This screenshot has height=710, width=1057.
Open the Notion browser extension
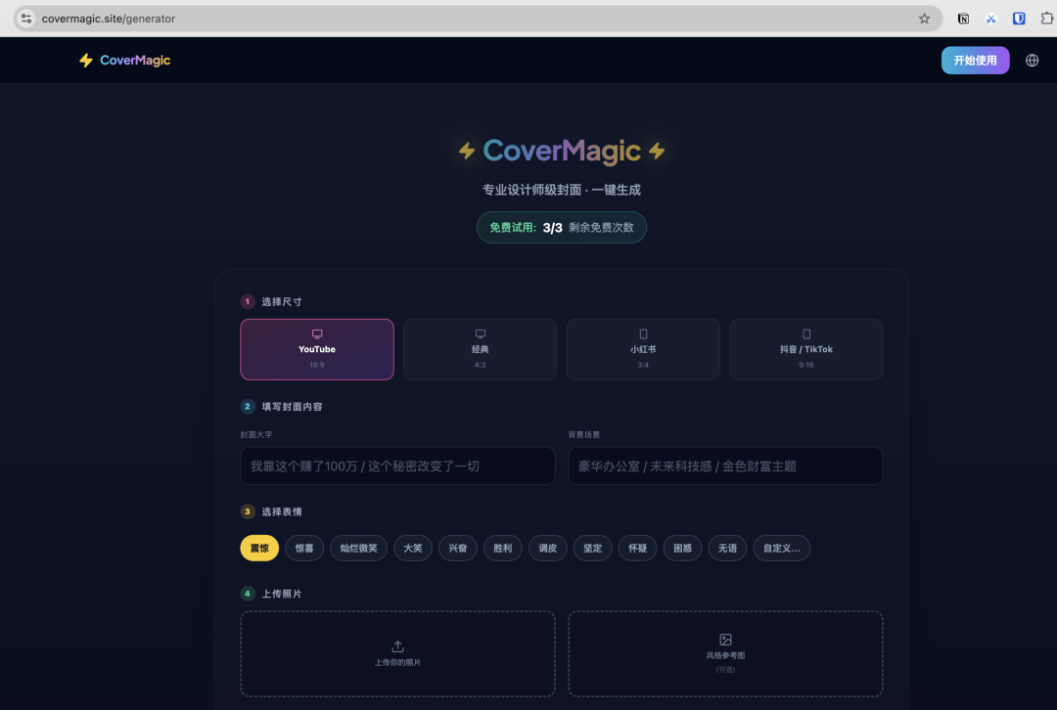(963, 19)
